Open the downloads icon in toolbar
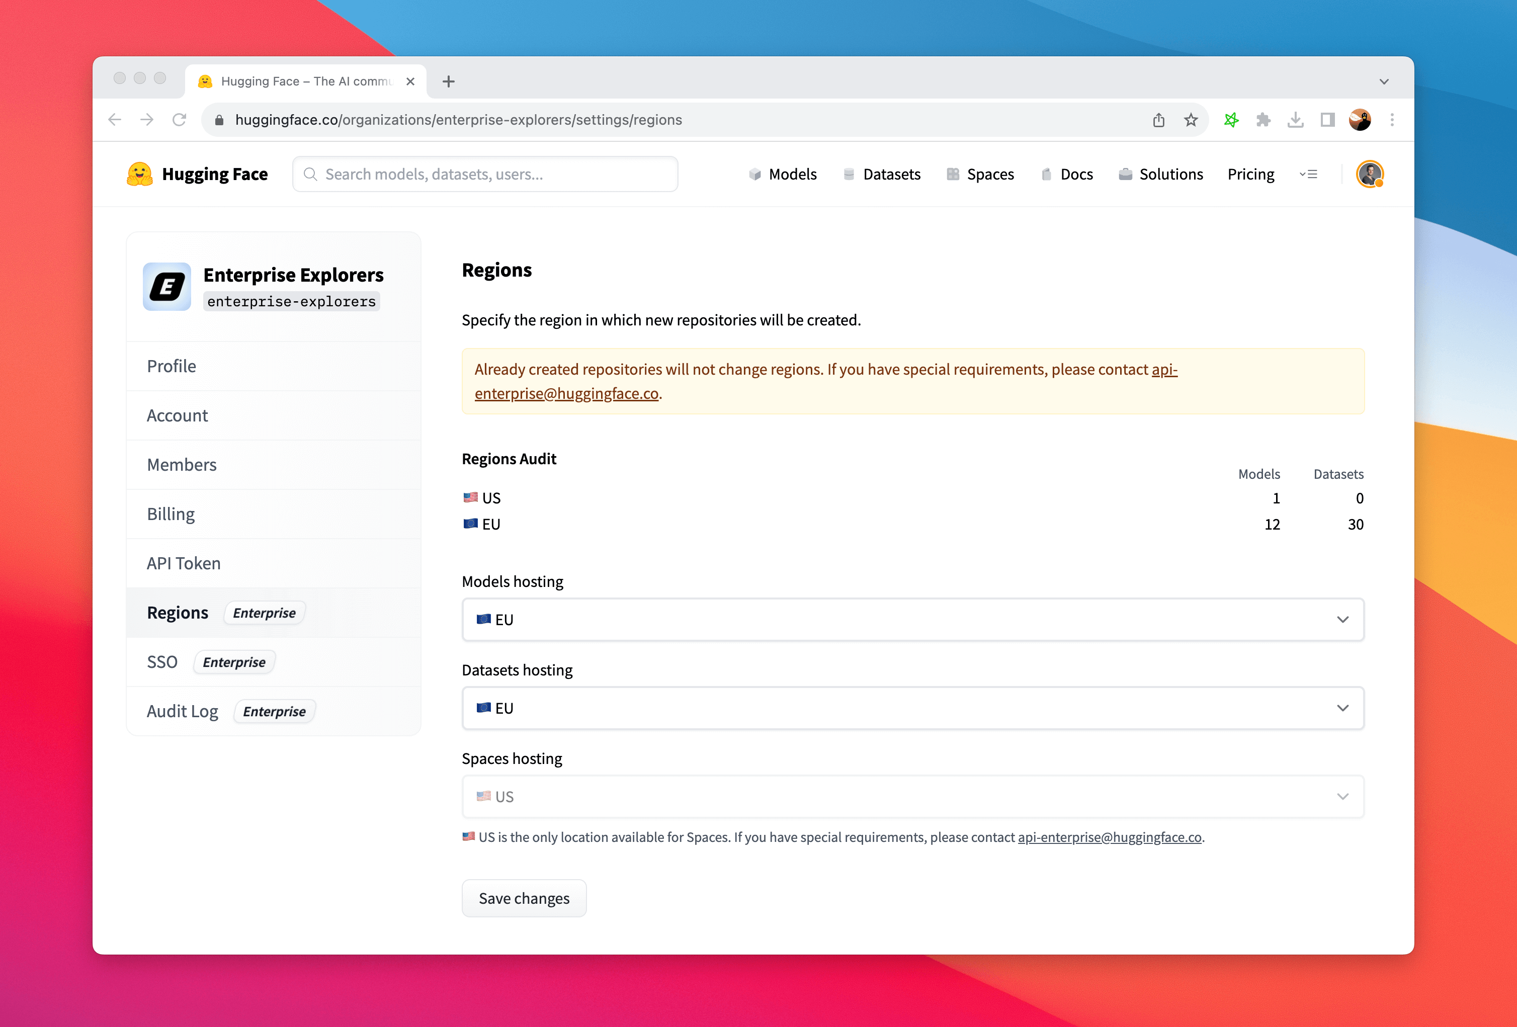The width and height of the screenshot is (1517, 1027). 1295,120
